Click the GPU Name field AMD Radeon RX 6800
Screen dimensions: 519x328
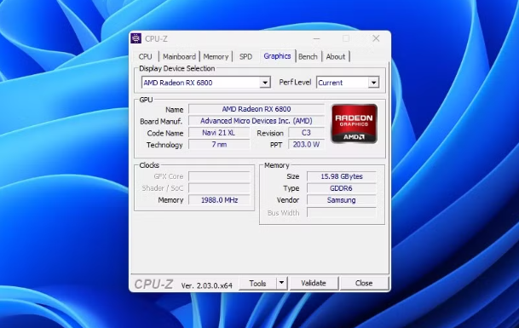click(x=257, y=109)
